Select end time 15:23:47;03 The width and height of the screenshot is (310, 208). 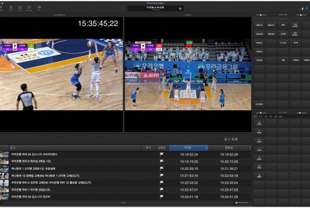click(x=229, y=190)
